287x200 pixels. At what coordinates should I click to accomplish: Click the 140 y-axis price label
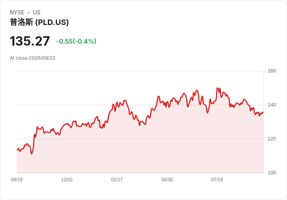pos(272,105)
